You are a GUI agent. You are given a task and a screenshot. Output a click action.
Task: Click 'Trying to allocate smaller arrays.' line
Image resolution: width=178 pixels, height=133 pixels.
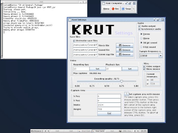click(21, 27)
